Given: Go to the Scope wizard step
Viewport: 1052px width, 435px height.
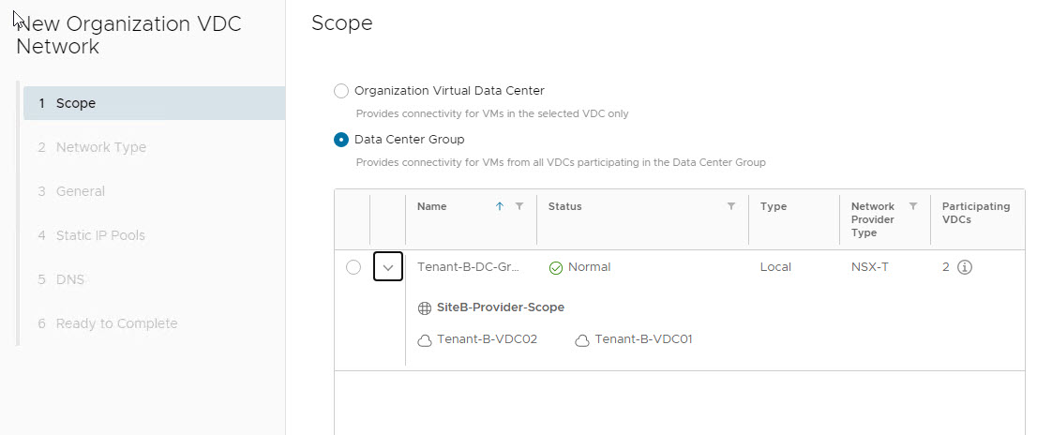Looking at the screenshot, I should click(x=76, y=103).
